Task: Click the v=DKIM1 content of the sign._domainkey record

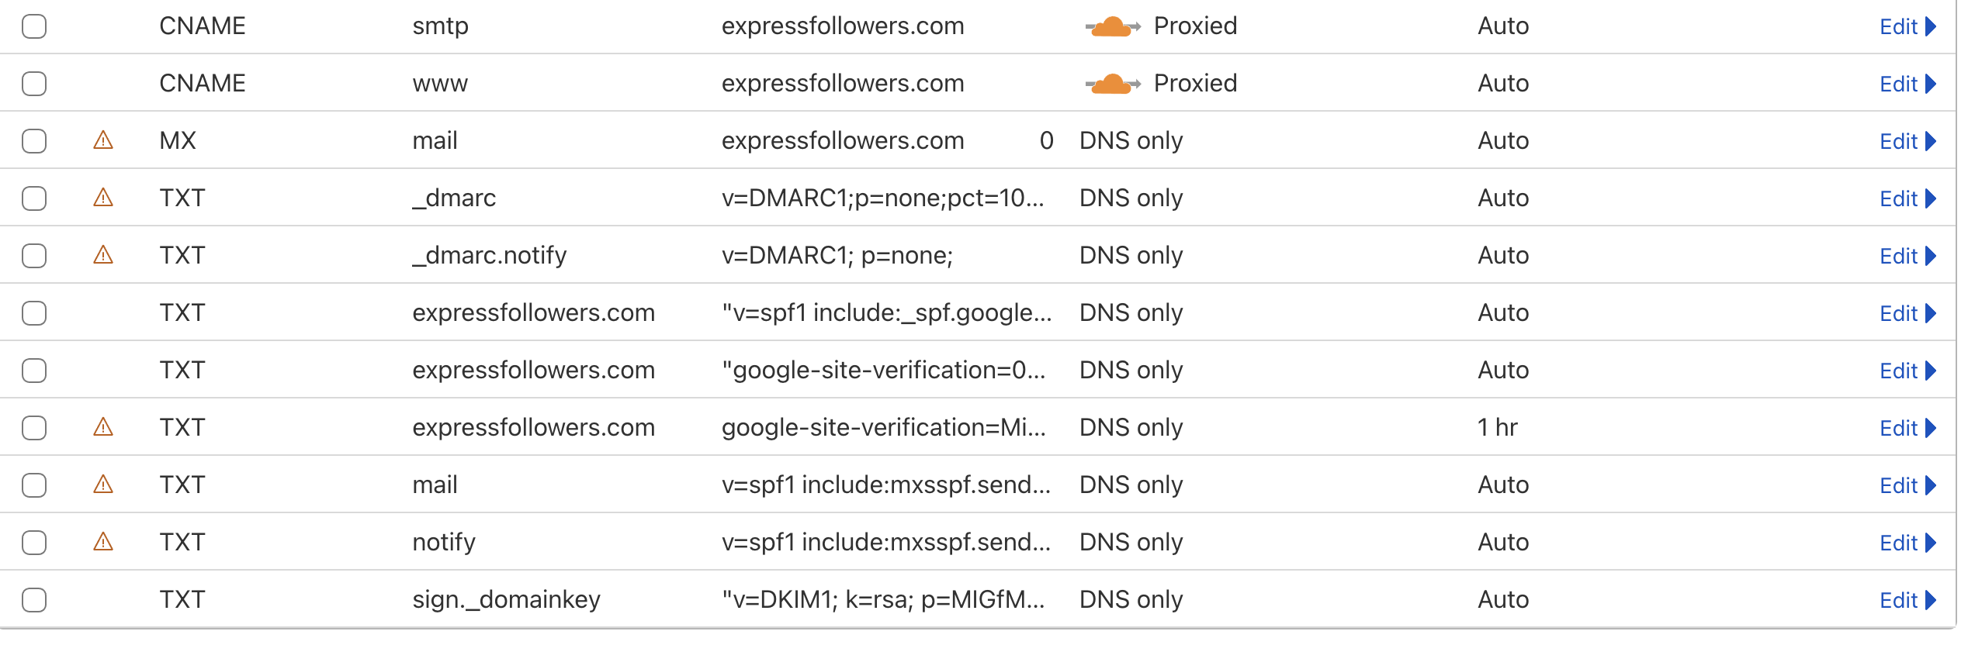Action: coord(882,599)
